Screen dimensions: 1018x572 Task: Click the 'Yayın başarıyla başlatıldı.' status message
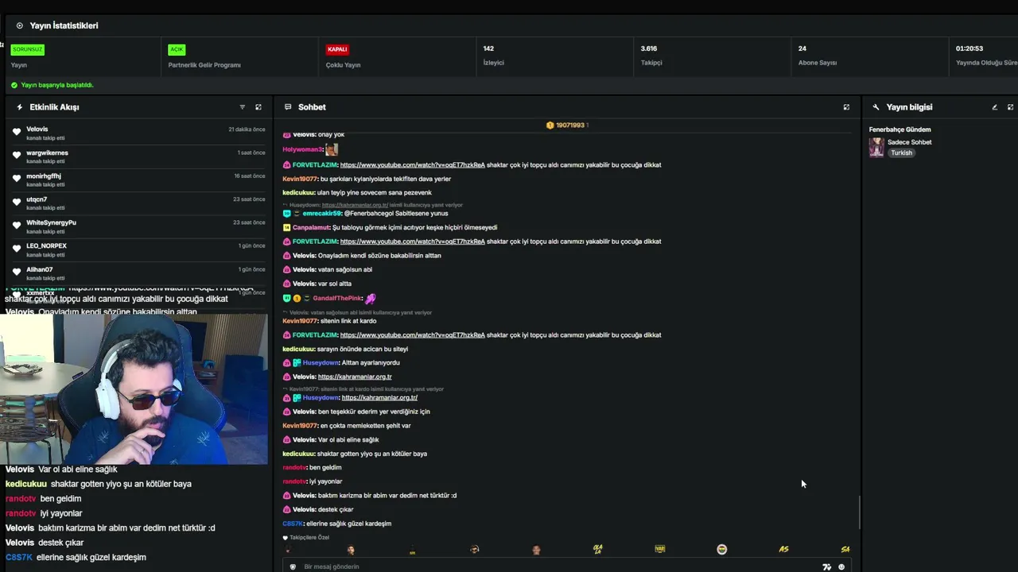point(57,85)
